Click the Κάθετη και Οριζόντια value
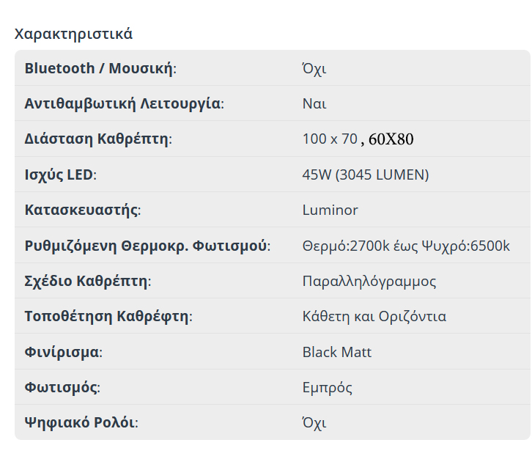 pyautogui.click(x=374, y=316)
